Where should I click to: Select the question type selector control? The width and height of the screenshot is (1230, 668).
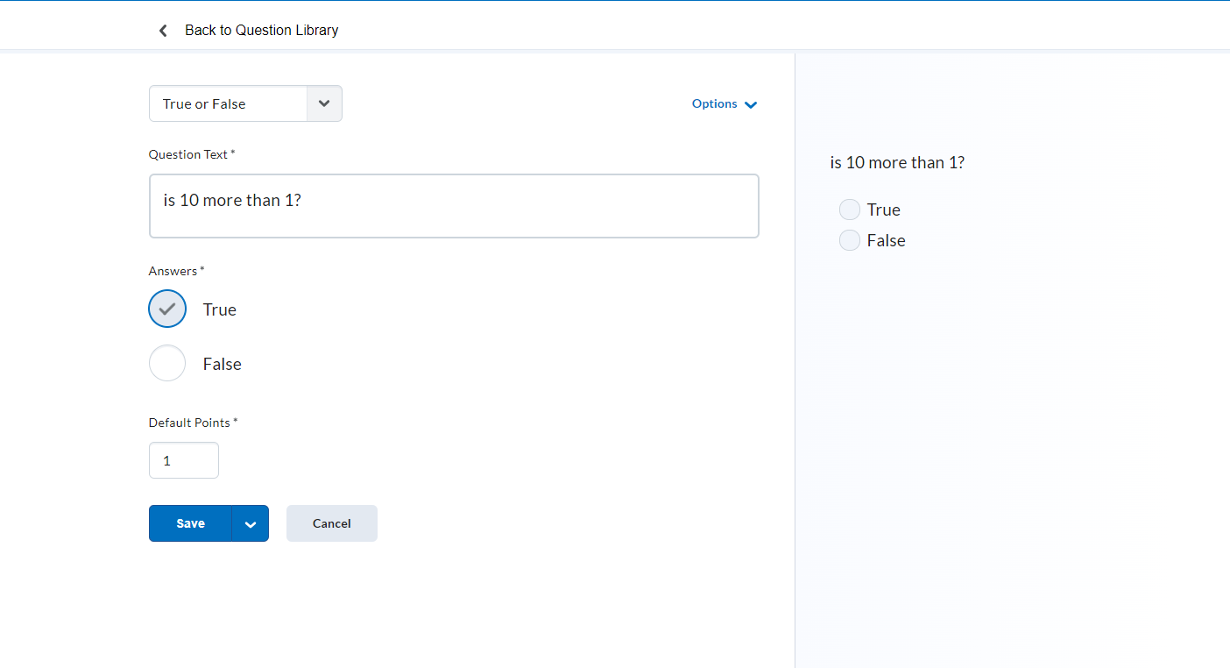(x=245, y=103)
